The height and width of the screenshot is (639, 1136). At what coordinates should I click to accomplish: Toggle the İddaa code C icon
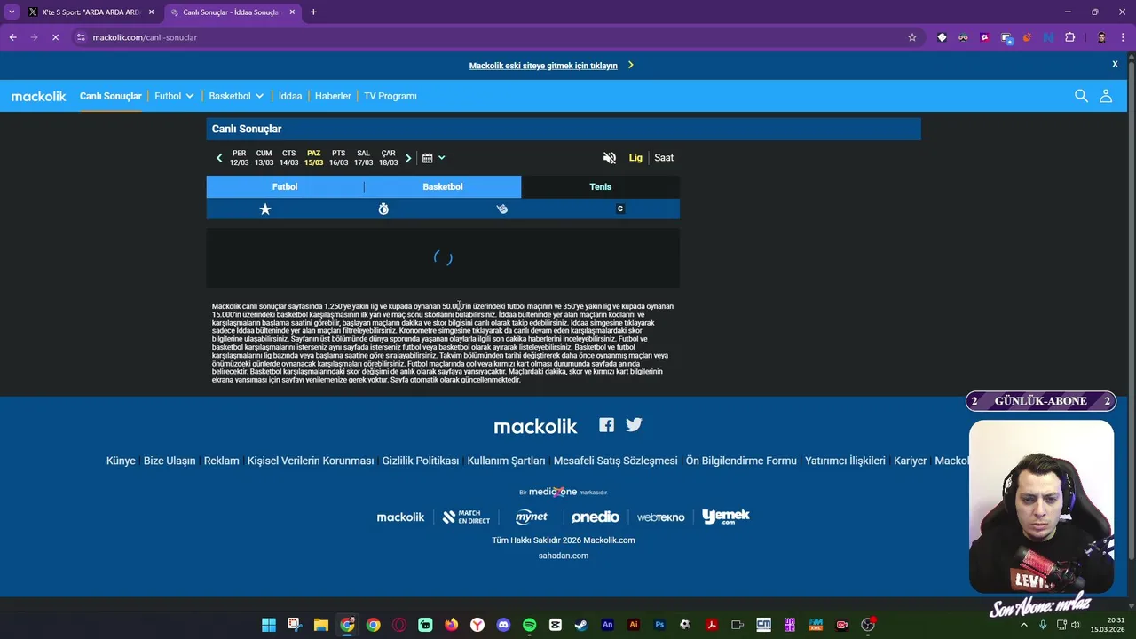click(620, 209)
